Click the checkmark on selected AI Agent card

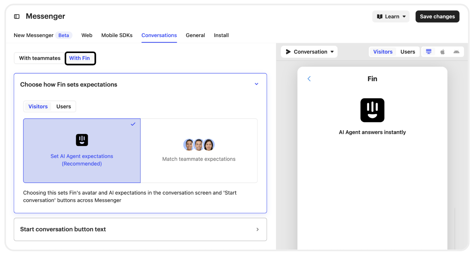(x=133, y=124)
